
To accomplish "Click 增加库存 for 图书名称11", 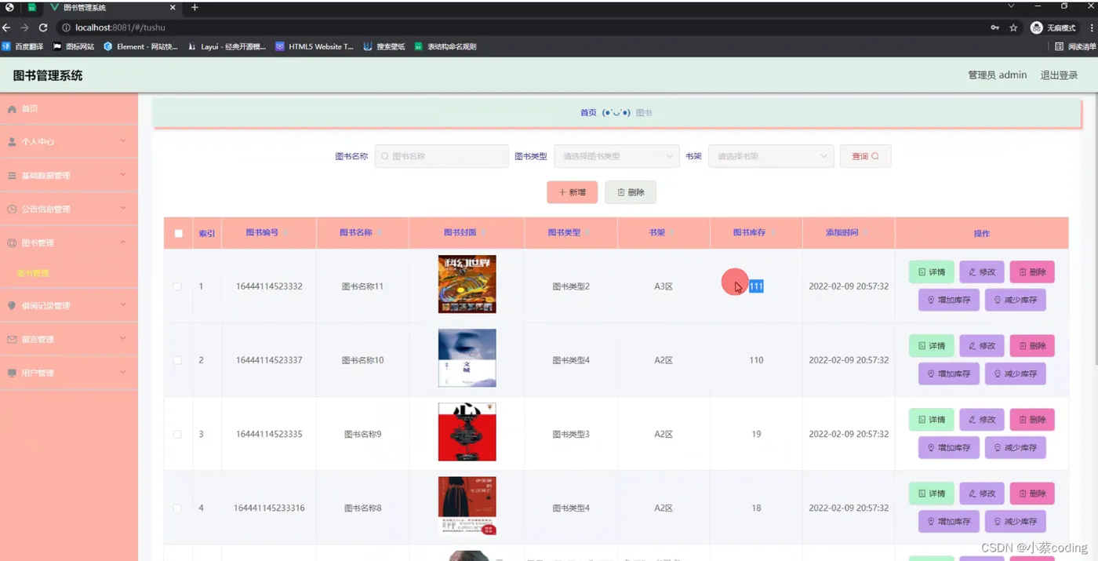I will pyautogui.click(x=949, y=301).
